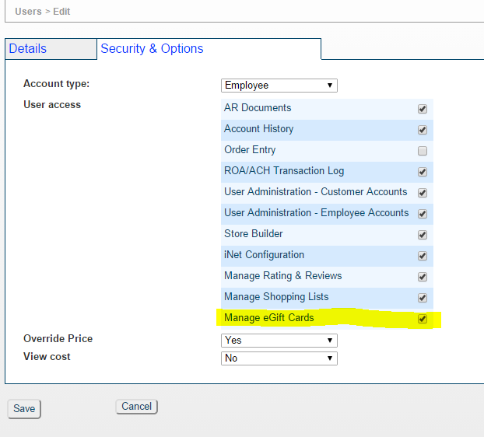
Task: Click the Manage eGift Cards row label
Action: pyautogui.click(x=268, y=318)
